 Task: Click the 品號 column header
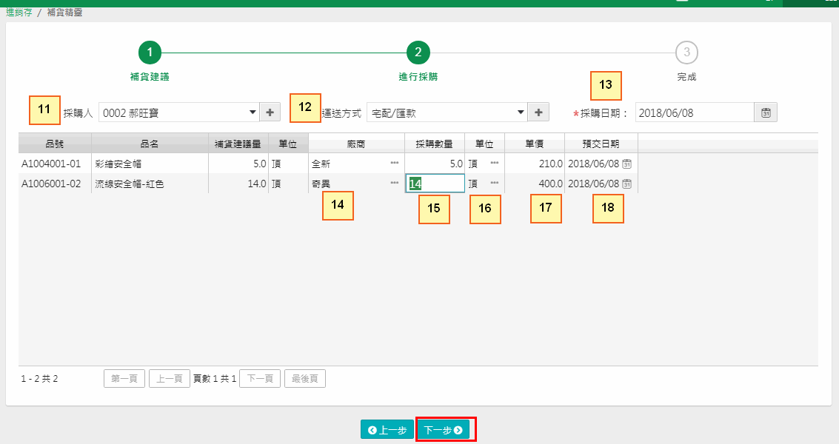click(x=55, y=144)
